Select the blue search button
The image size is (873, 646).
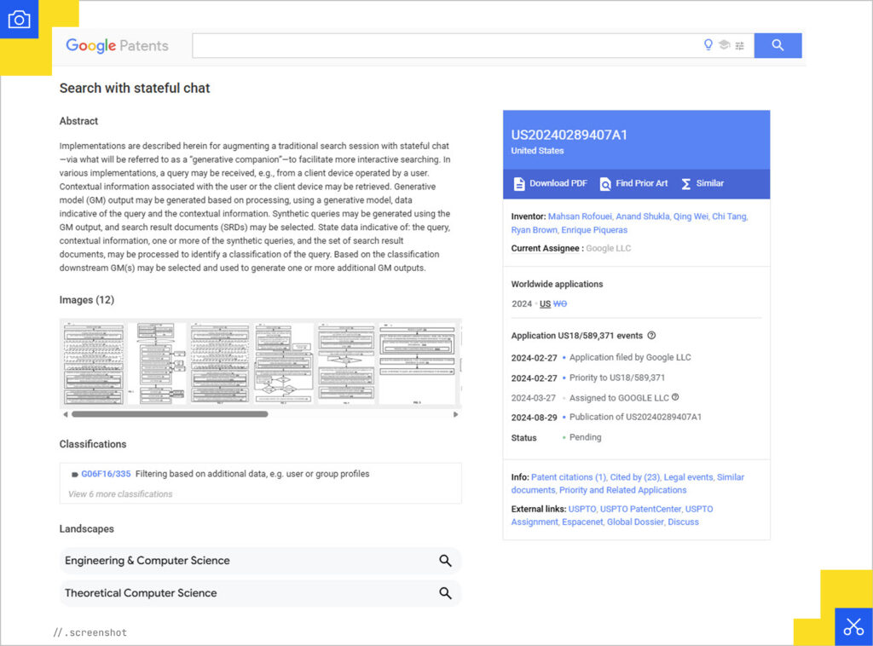click(777, 45)
